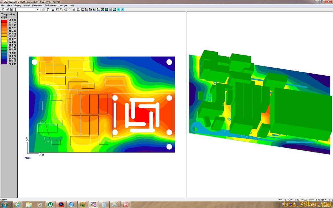
Task: Click the cyan B toolbar button
Action: pos(122,9)
